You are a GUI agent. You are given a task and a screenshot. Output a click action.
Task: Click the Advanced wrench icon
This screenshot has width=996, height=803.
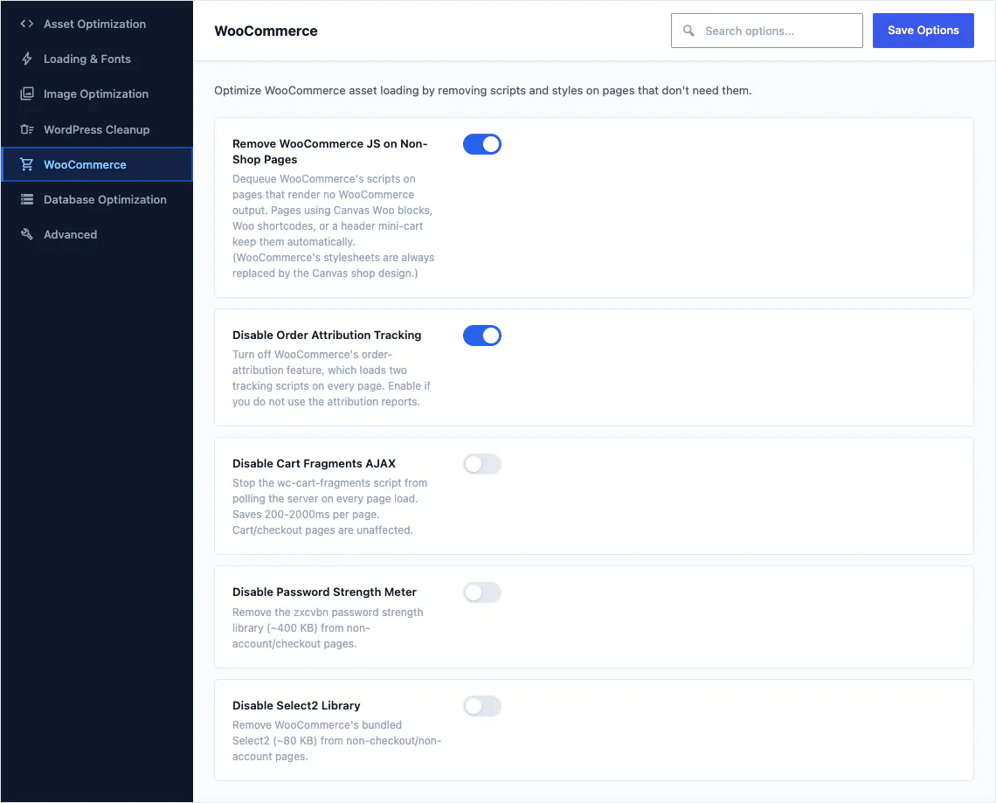[27, 234]
